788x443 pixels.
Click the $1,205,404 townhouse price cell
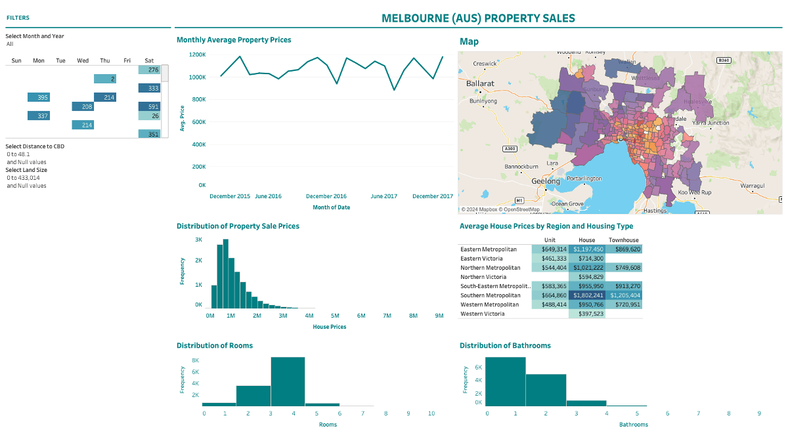tap(624, 295)
